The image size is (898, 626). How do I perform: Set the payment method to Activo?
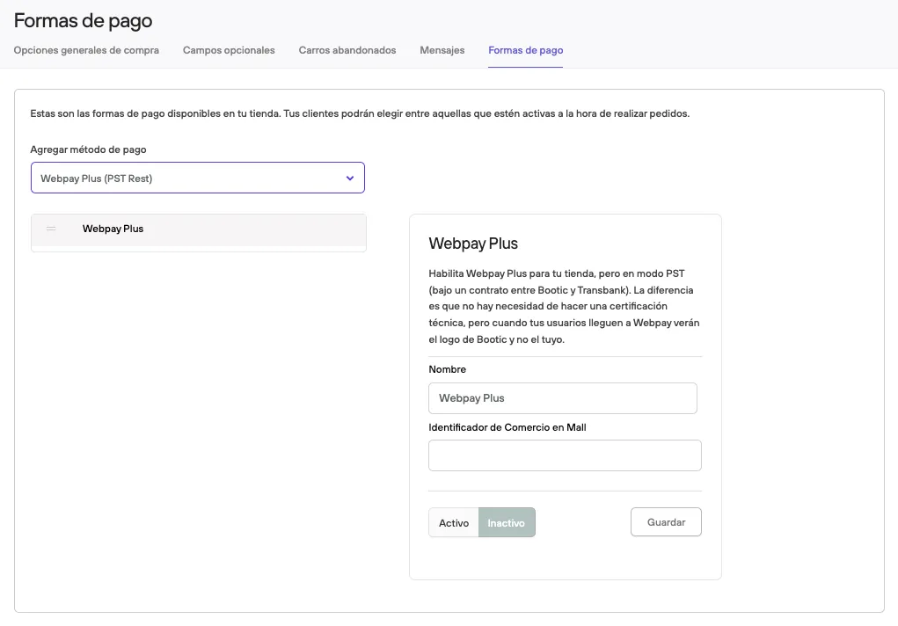click(x=454, y=523)
